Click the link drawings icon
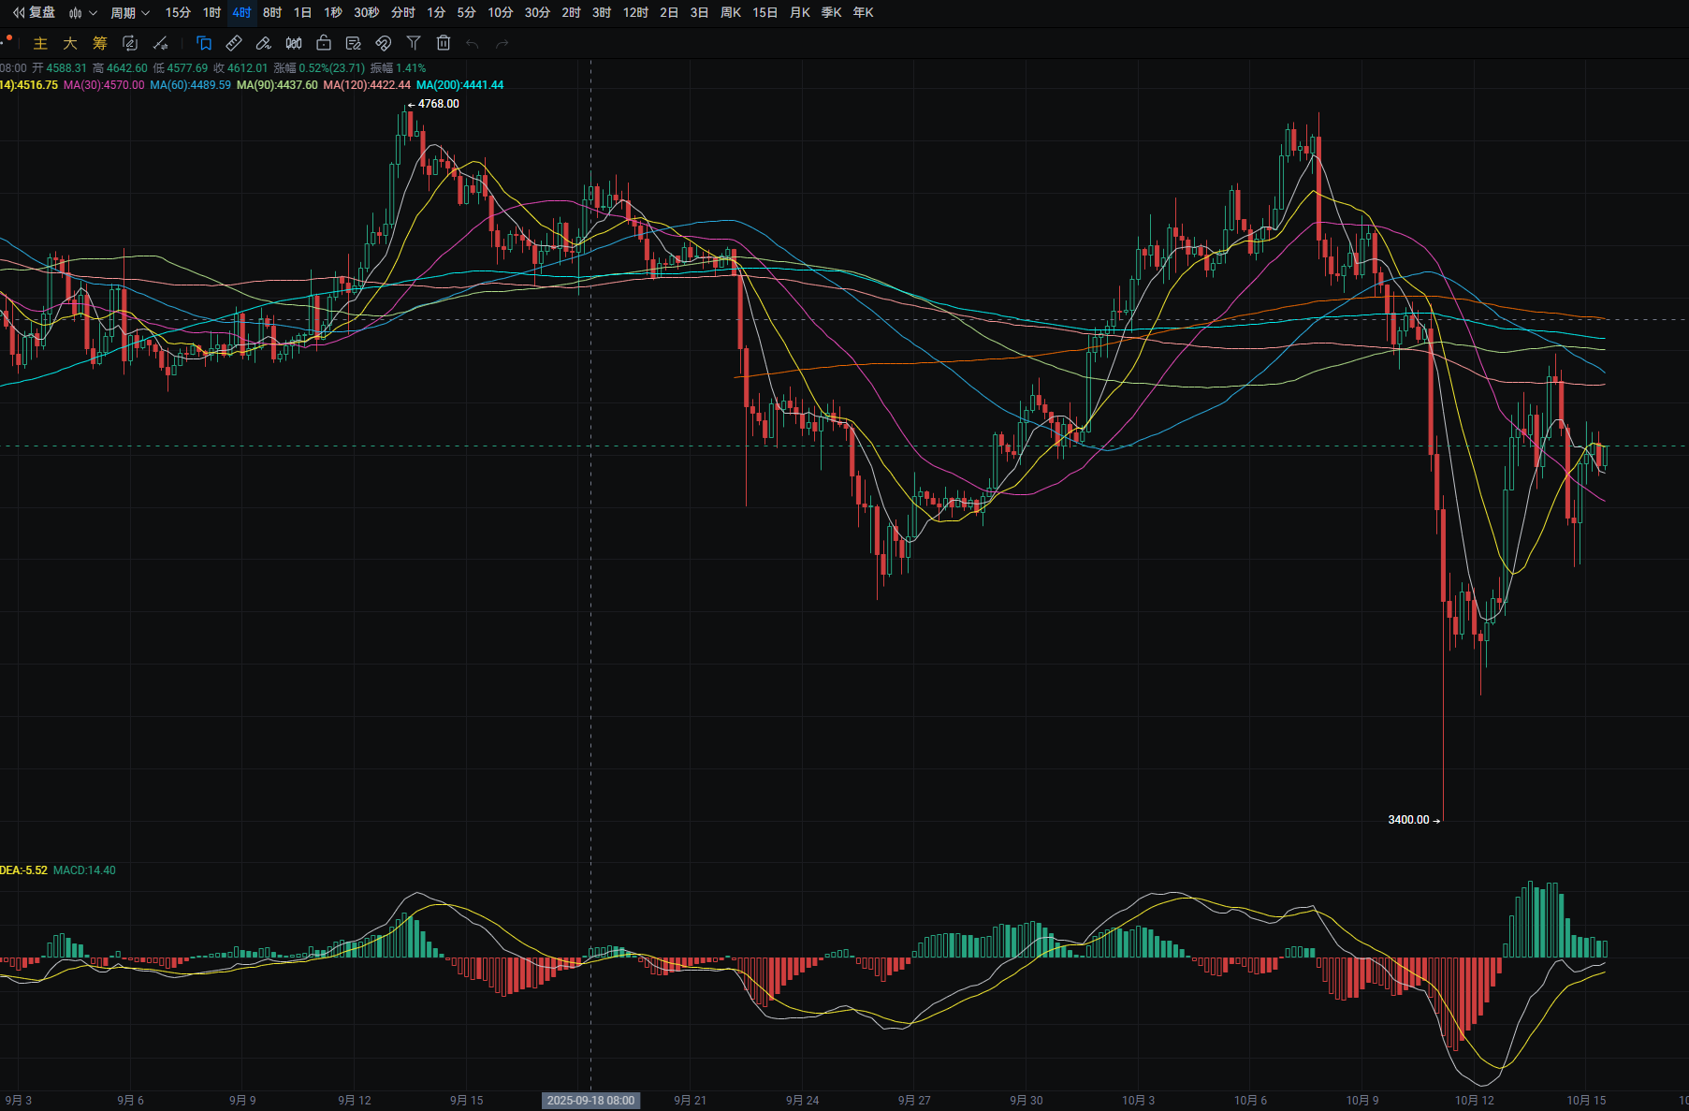The width and height of the screenshot is (1689, 1111). click(x=383, y=43)
